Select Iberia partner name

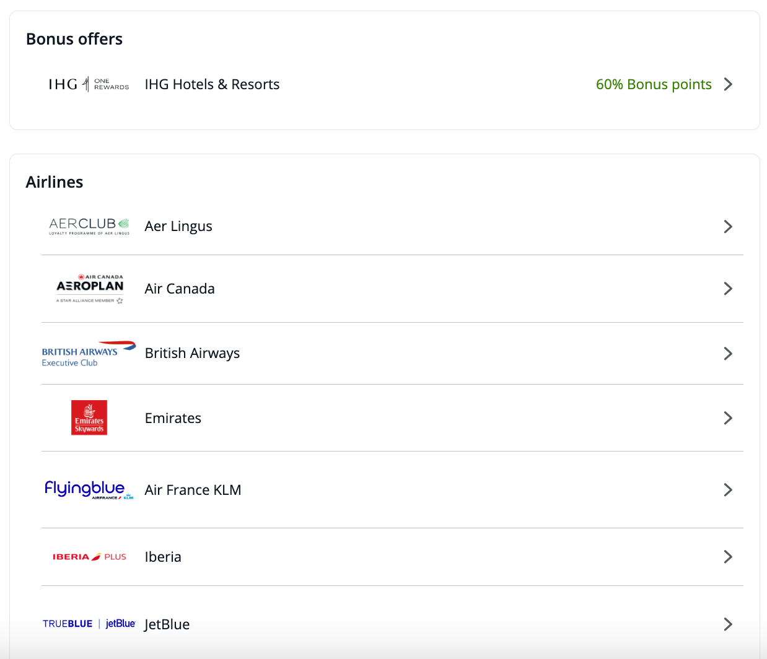pyautogui.click(x=163, y=557)
